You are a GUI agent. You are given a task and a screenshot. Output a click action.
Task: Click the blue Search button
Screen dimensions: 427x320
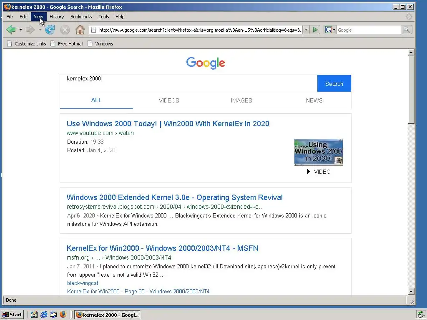click(334, 83)
